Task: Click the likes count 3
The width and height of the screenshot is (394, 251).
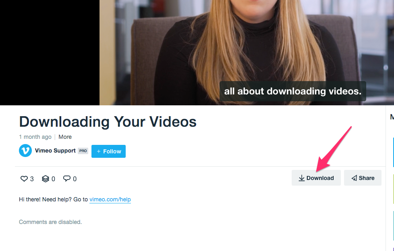Action: click(32, 179)
